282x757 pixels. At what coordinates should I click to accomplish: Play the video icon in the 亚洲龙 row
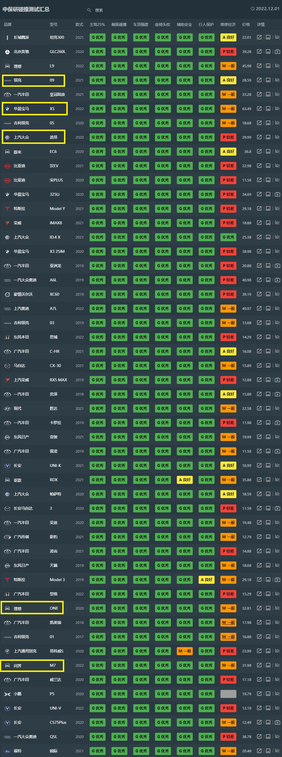(277, 266)
